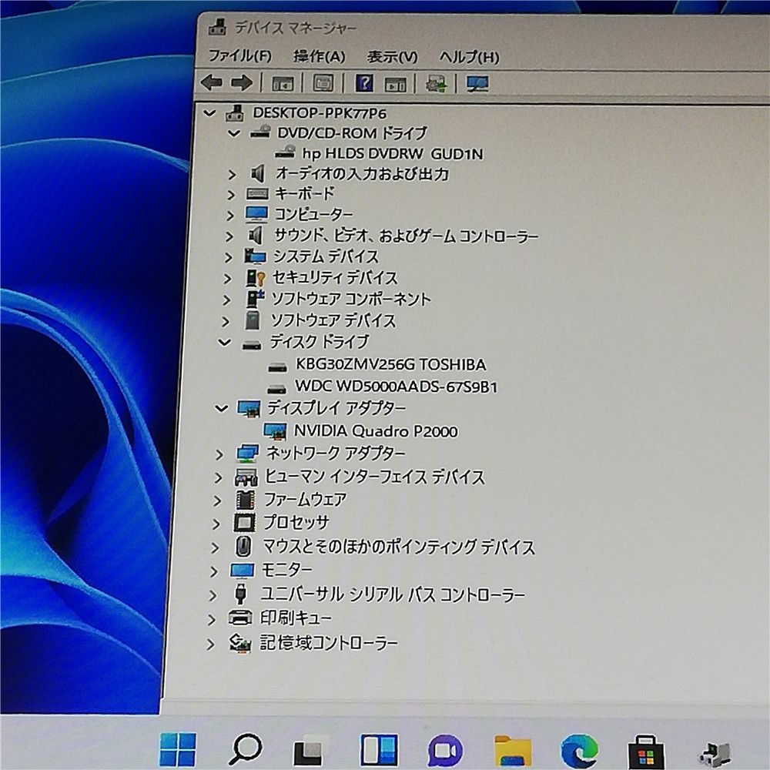
Task: Expand the キーボード category
Action: (231, 195)
